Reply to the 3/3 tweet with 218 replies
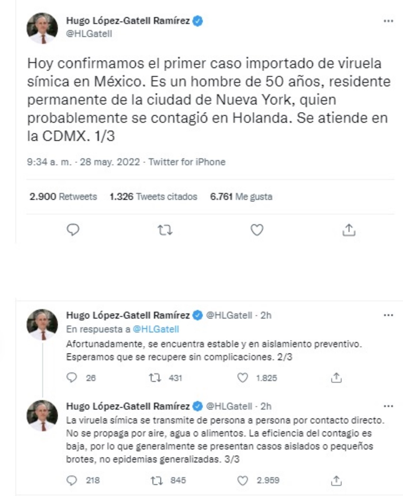 (72, 480)
